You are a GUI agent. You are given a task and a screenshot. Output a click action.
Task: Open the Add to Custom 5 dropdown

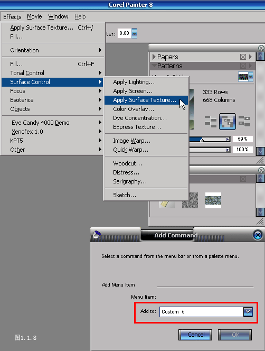coord(248,311)
